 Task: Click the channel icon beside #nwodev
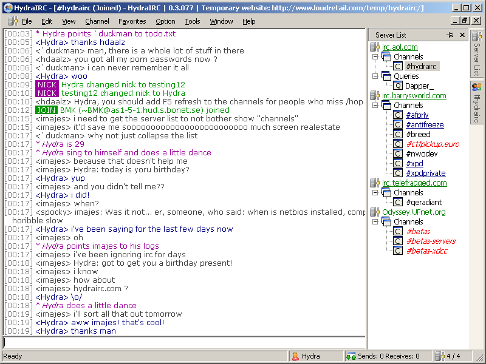[x=398, y=153]
